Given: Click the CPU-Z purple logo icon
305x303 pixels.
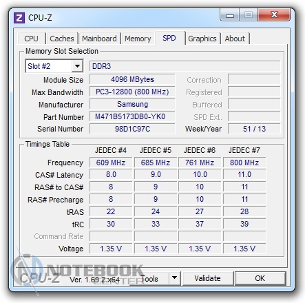Looking at the screenshot, I should pyautogui.click(x=19, y=18).
